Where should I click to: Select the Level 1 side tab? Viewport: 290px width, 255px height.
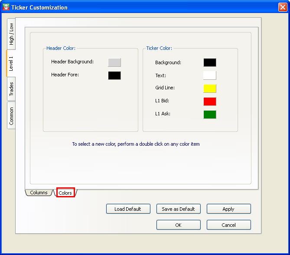pos(11,63)
